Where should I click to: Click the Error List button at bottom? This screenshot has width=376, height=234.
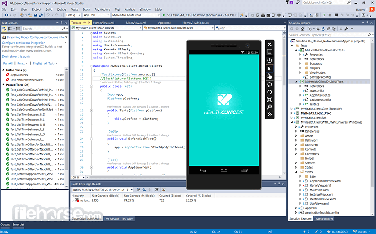(x=18, y=225)
